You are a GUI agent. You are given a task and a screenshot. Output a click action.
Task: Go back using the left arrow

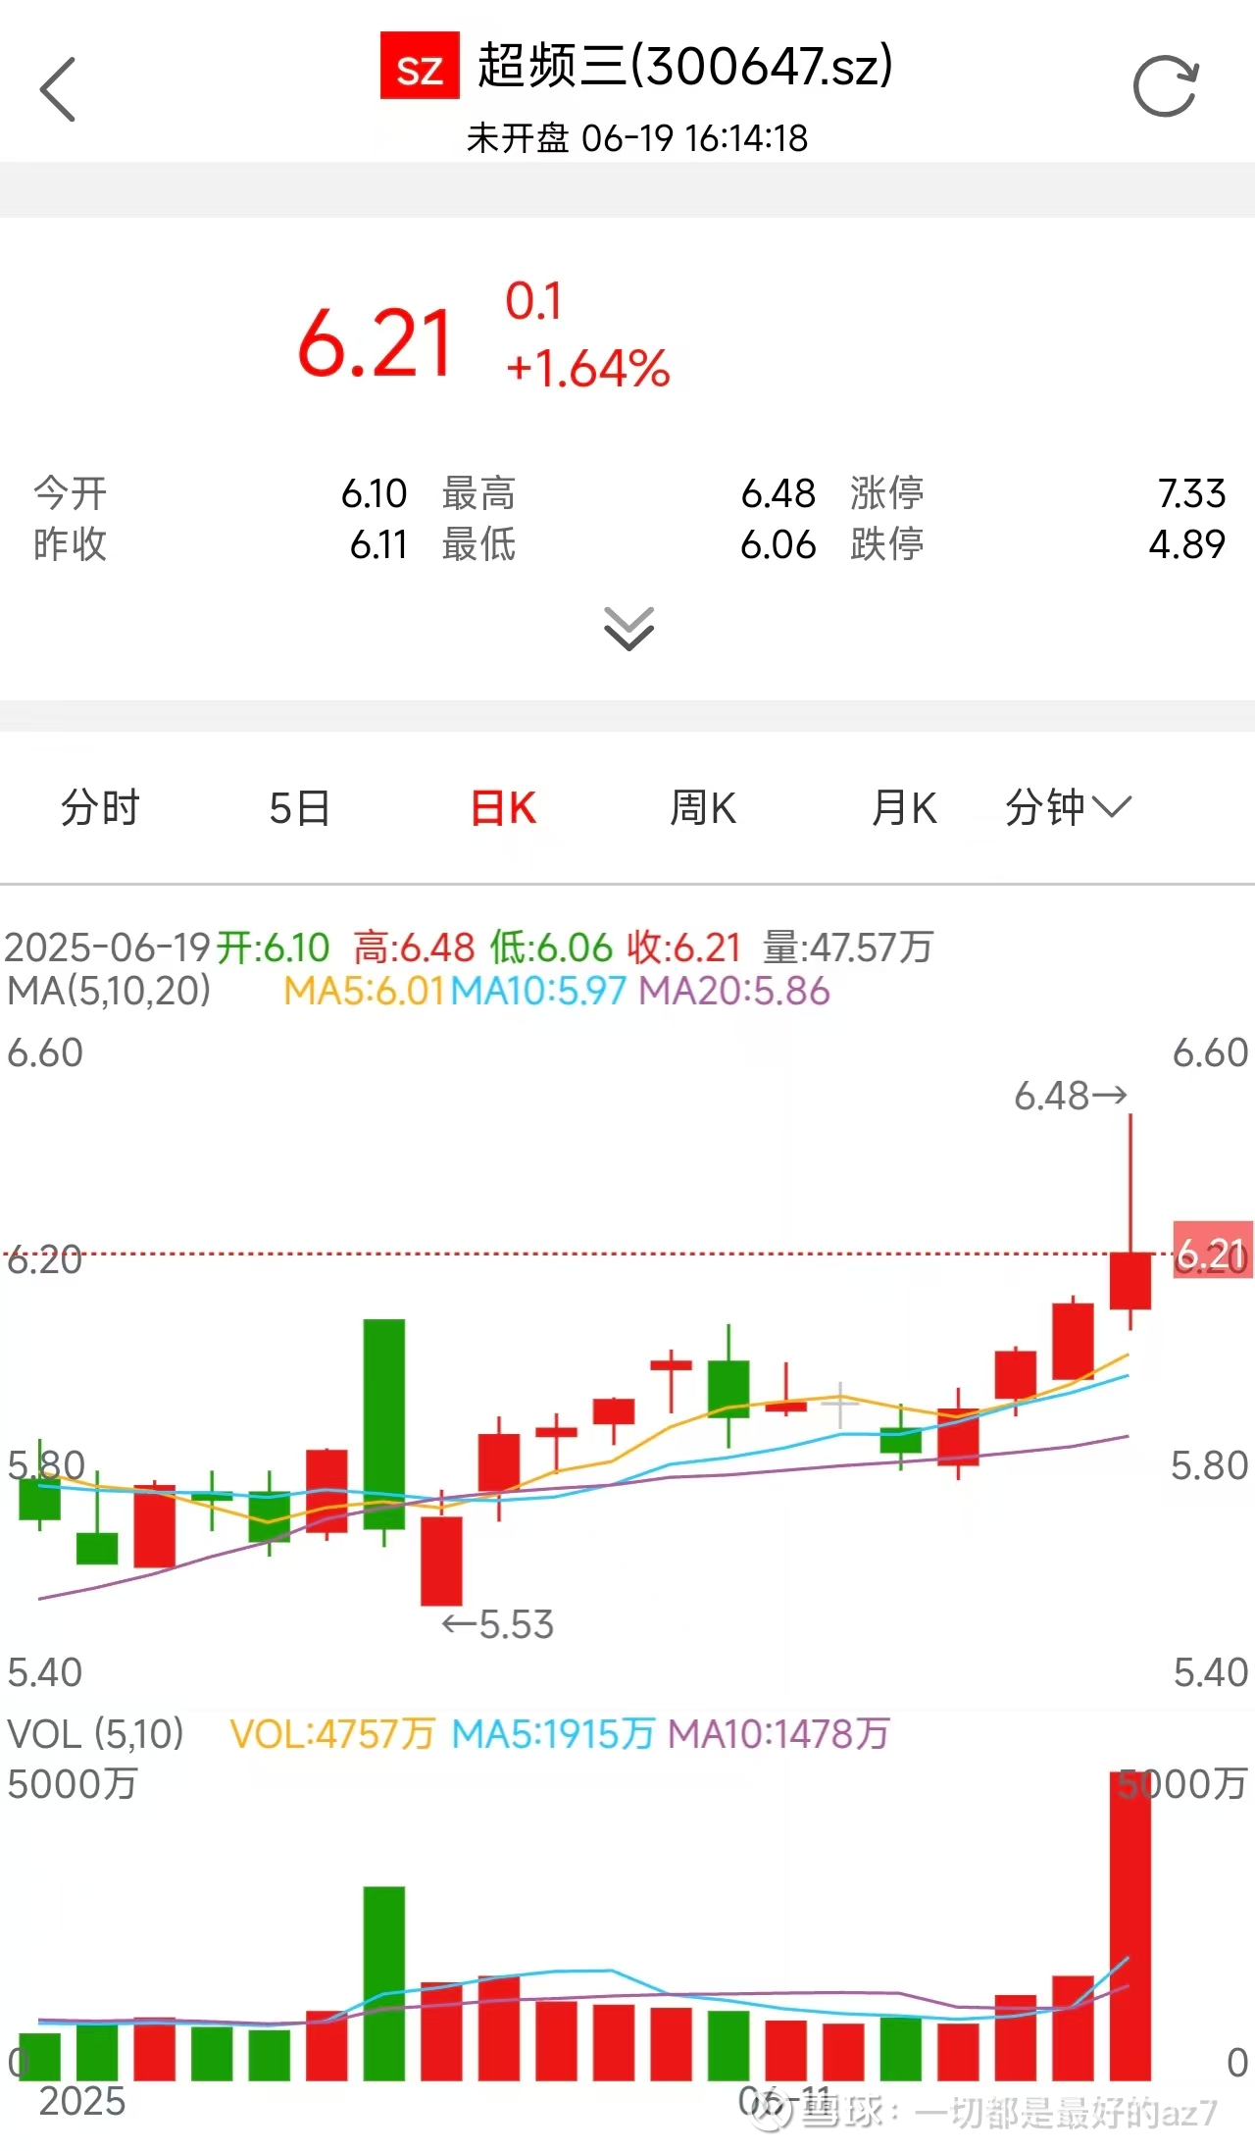point(58,88)
